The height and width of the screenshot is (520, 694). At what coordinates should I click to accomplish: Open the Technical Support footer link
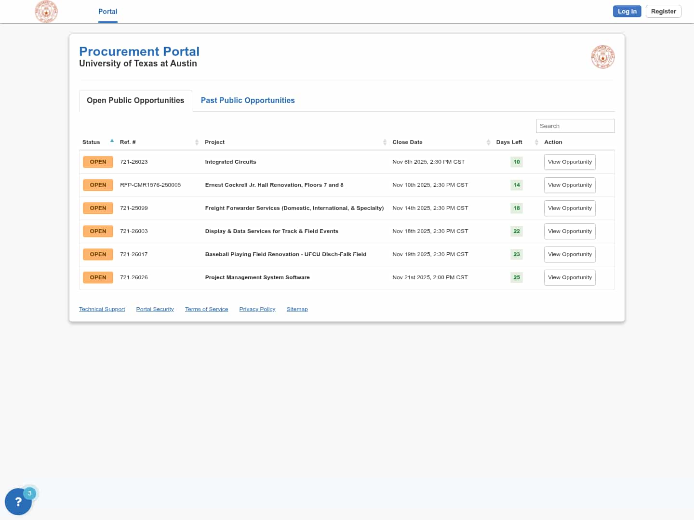[x=102, y=309]
